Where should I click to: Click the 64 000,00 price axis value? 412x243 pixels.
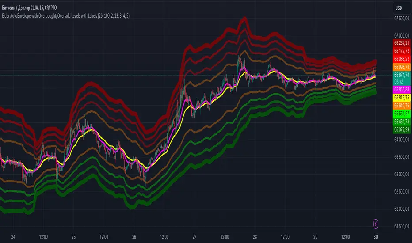tap(402, 140)
